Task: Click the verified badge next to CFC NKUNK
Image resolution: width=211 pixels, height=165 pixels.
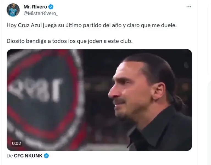Action: (46, 156)
